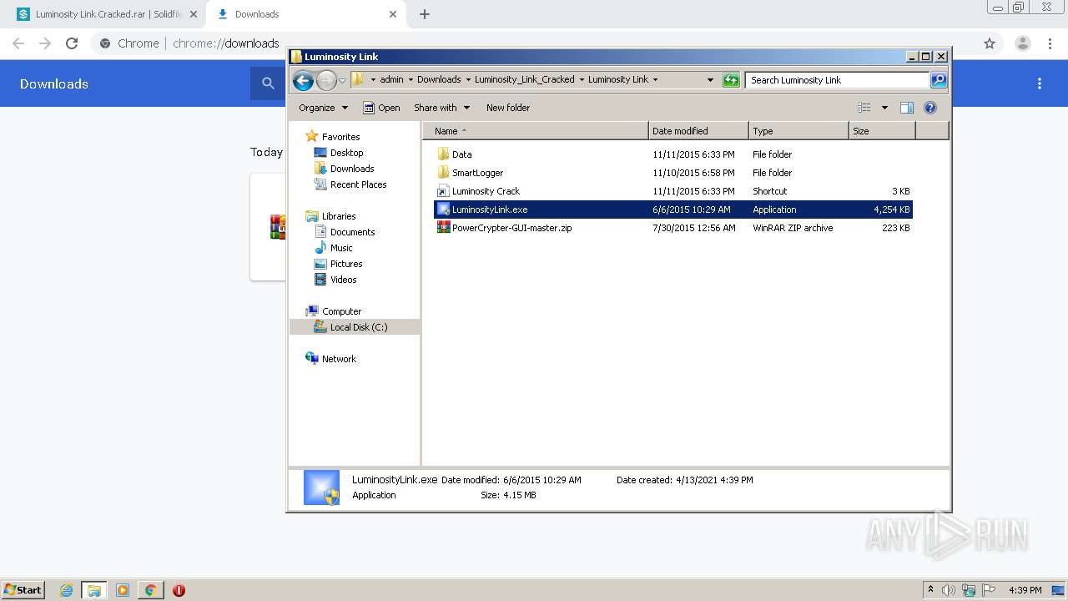Expand the address bar history dropdown
Screen dimensions: 1068x601
(x=710, y=80)
